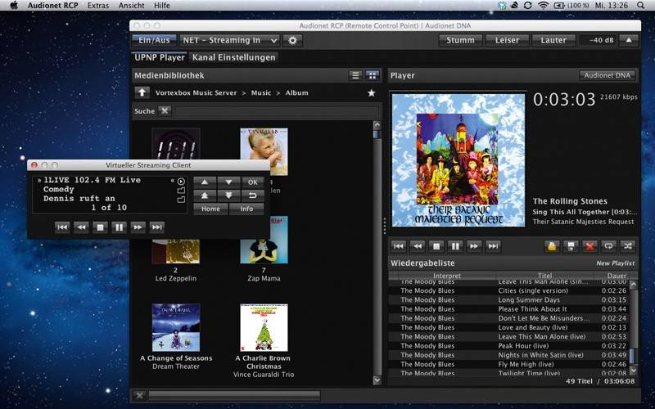Add Album folder to favorites star
Screen dimensions: 655x409
pos(371,92)
